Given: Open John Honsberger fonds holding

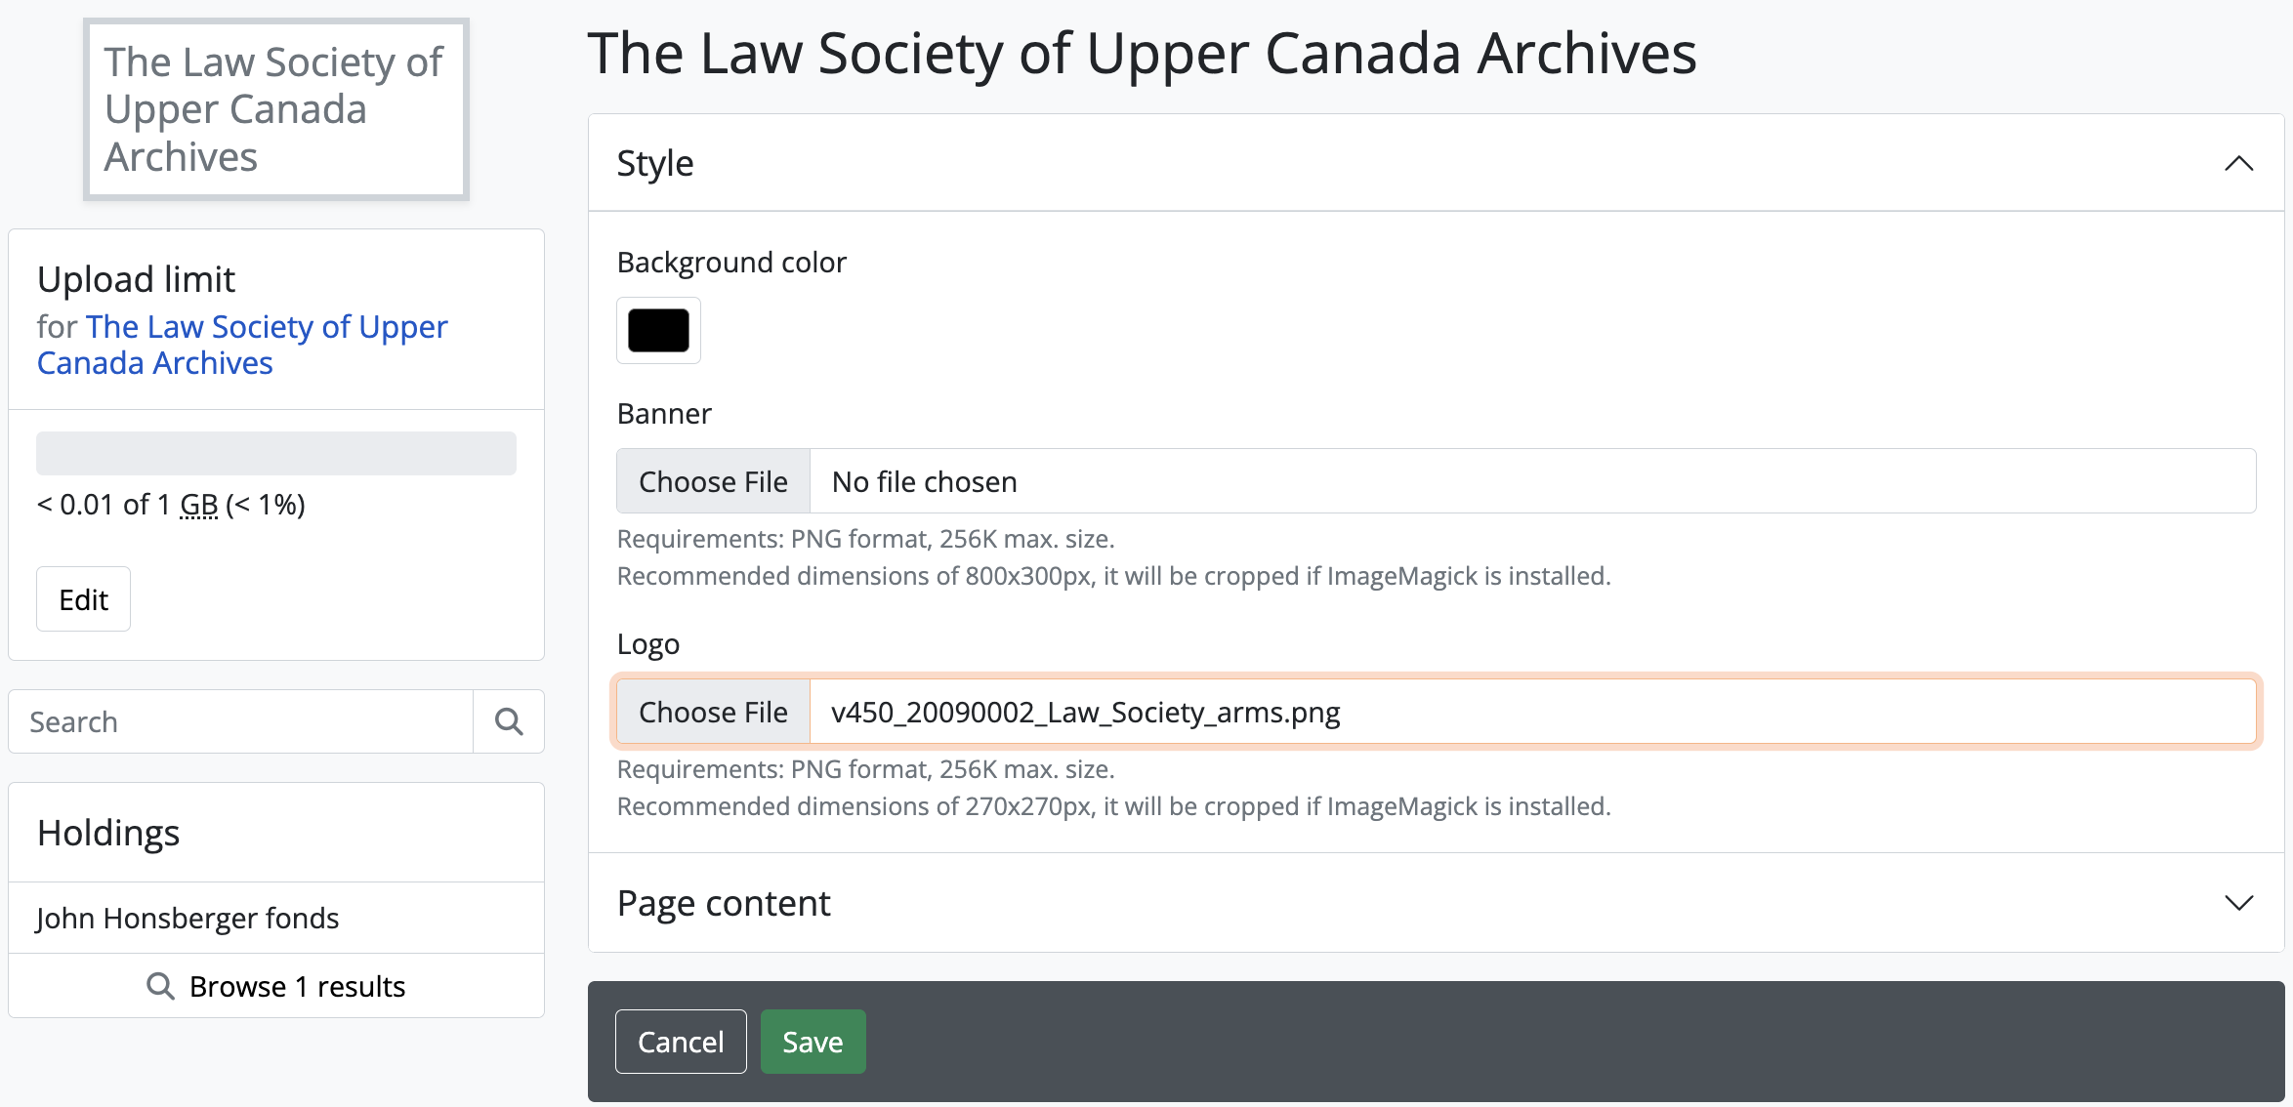Looking at the screenshot, I should [188, 918].
